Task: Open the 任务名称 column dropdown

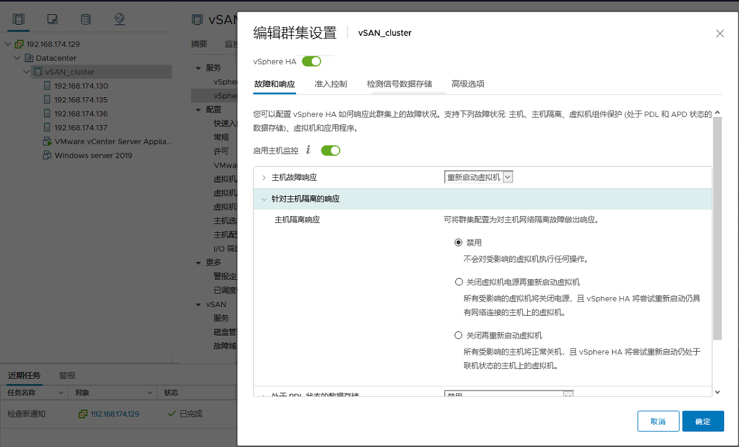Action: 61,393
